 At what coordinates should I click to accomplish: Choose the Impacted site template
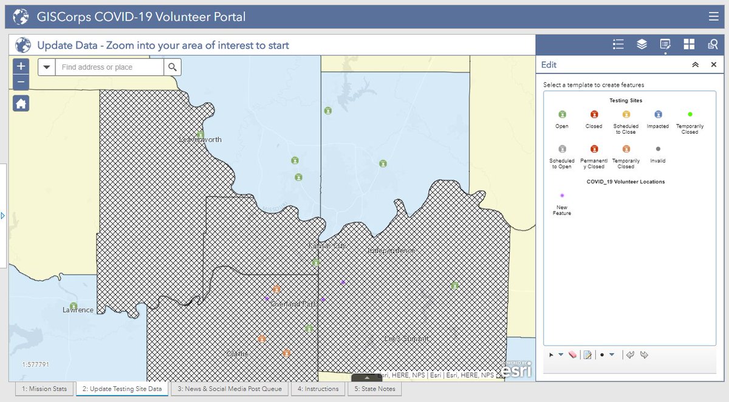coord(658,119)
